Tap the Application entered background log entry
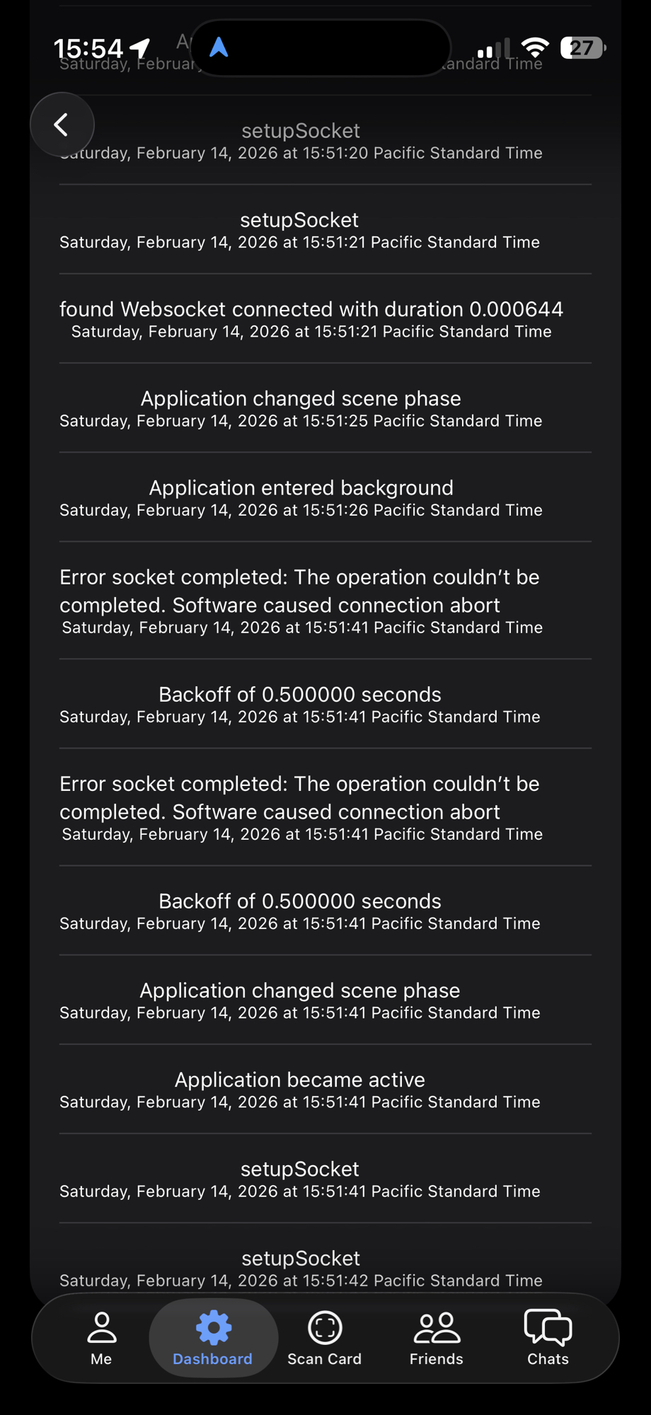Screen dimensions: 651x1415 [x=301, y=497]
